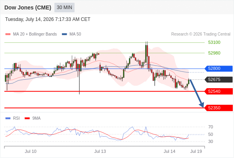The width and height of the screenshot is (234, 158).
Task: Click the 53100 resistance level label
Action: coord(214,43)
